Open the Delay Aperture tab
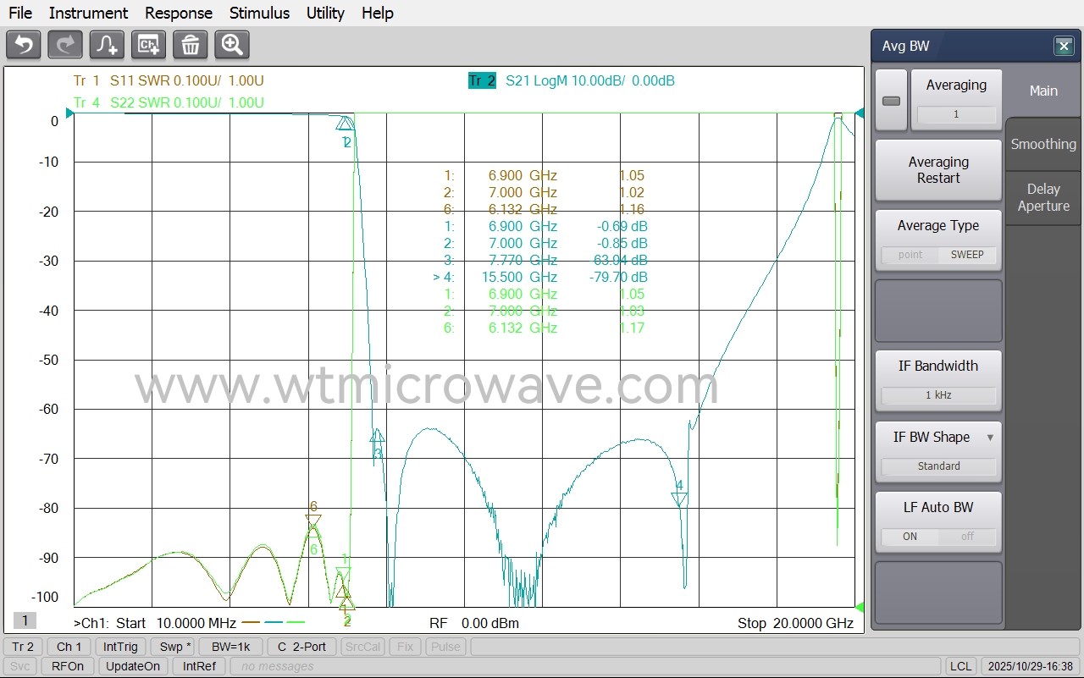The width and height of the screenshot is (1084, 678). point(1043,197)
